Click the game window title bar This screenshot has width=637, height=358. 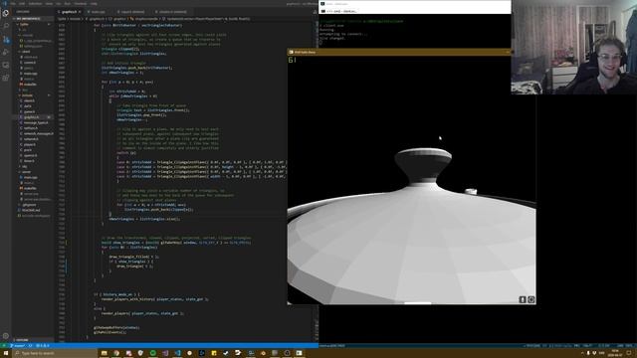399,52
